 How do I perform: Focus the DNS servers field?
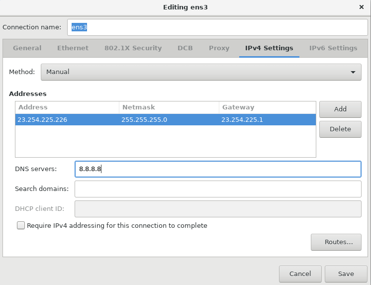coord(217,169)
